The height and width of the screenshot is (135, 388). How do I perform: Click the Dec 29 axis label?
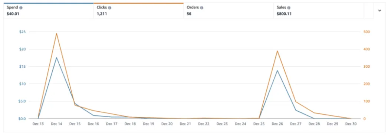[332, 124]
